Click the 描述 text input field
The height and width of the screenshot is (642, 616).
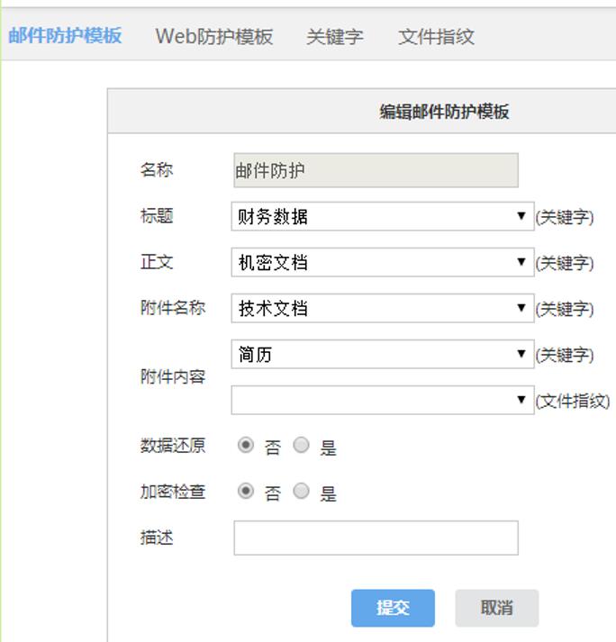(376, 538)
